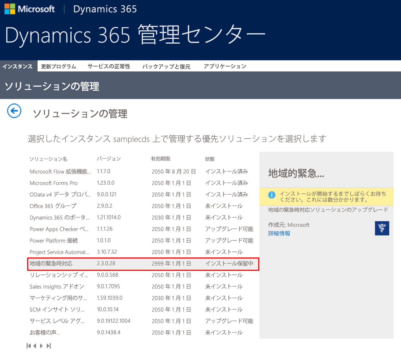Select Project Service Automat row

click(143, 252)
